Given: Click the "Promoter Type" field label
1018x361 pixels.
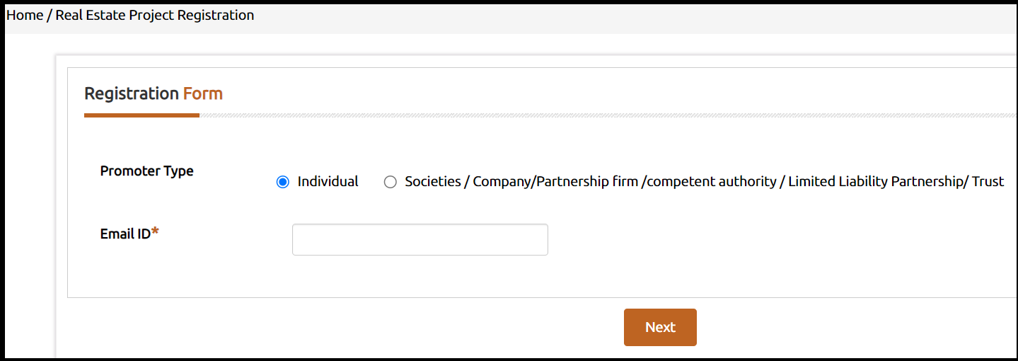Looking at the screenshot, I should click(x=146, y=171).
